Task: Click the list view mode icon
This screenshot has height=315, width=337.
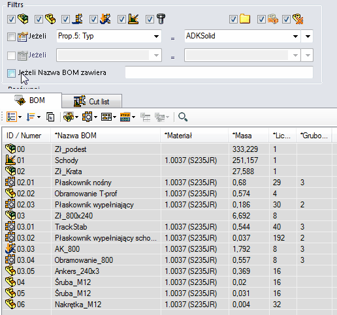Action: [12, 117]
